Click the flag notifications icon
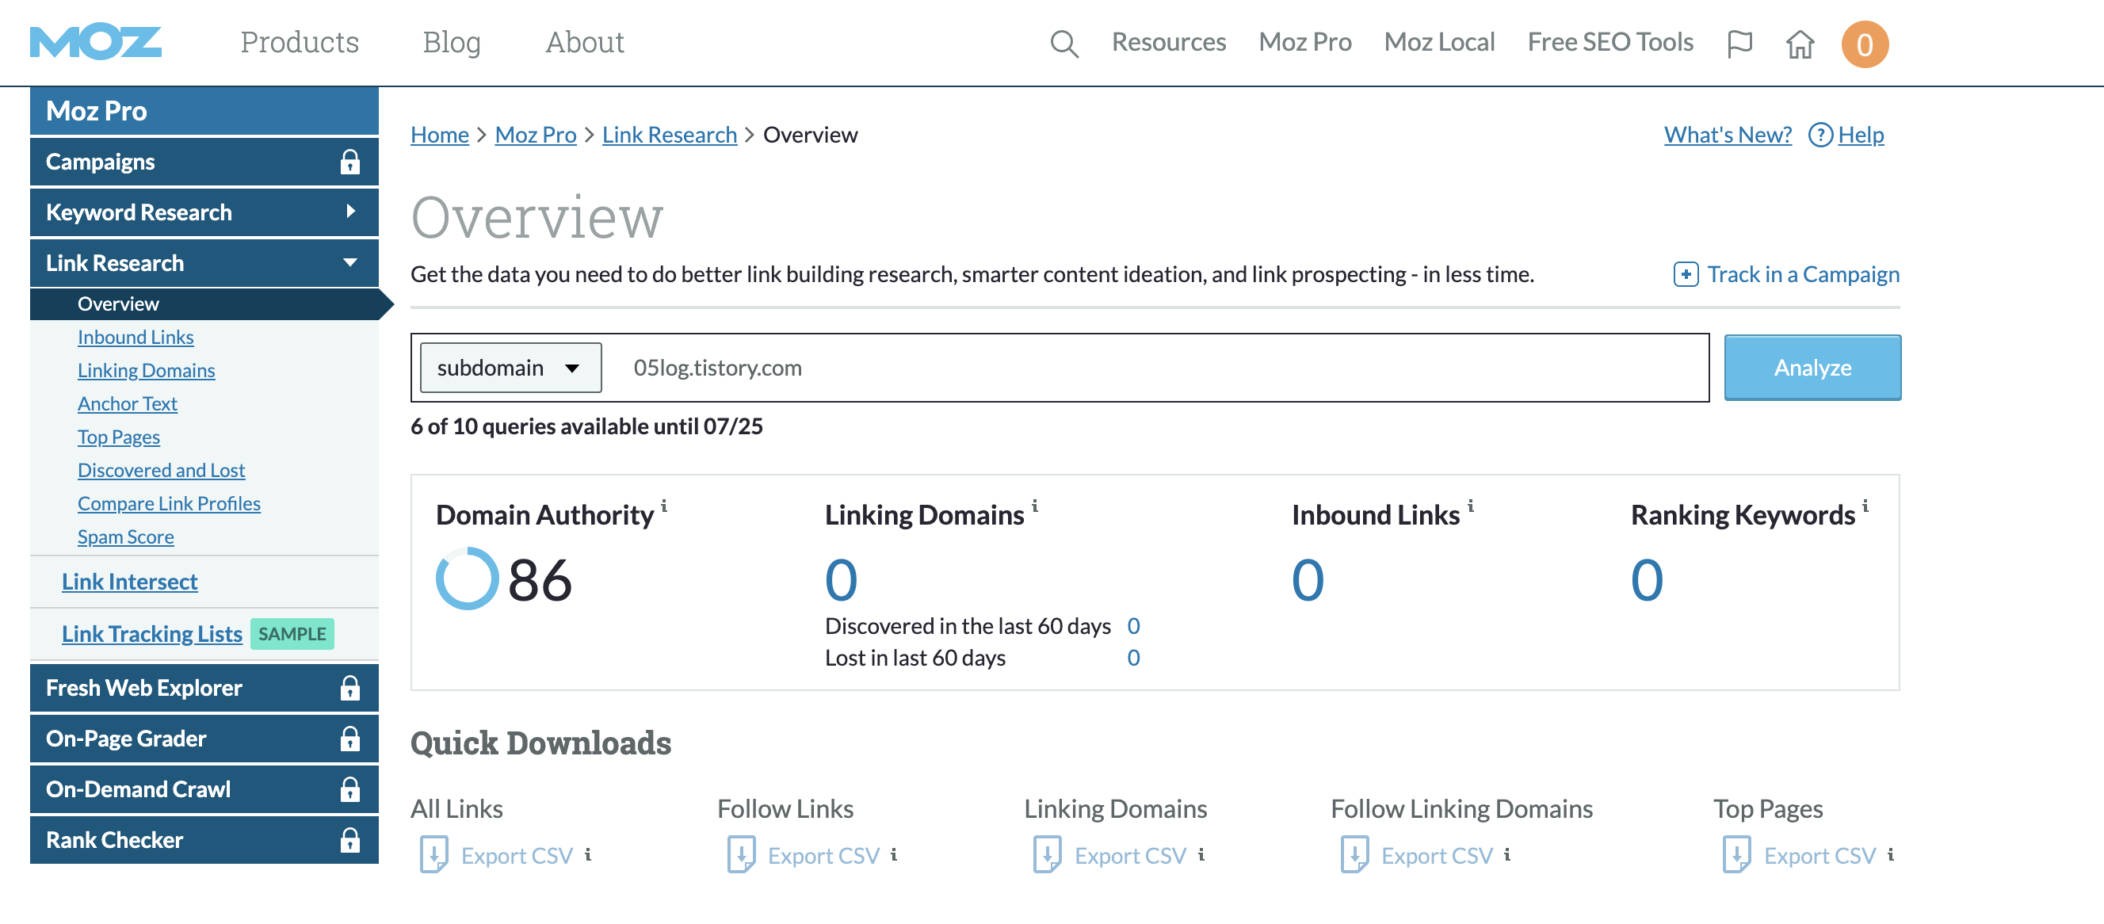This screenshot has height=924, width=2104. point(1739,44)
